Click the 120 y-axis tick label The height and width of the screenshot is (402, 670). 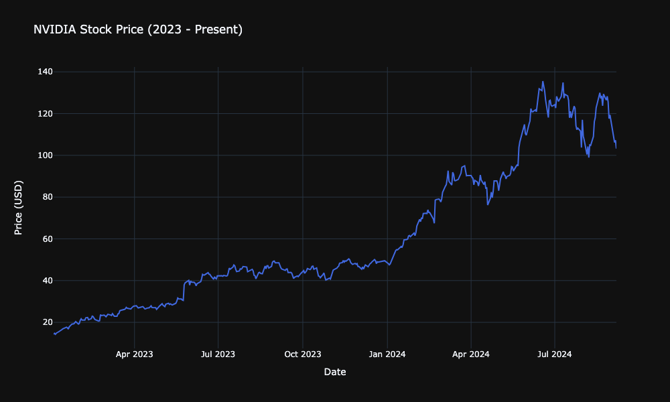(x=46, y=114)
